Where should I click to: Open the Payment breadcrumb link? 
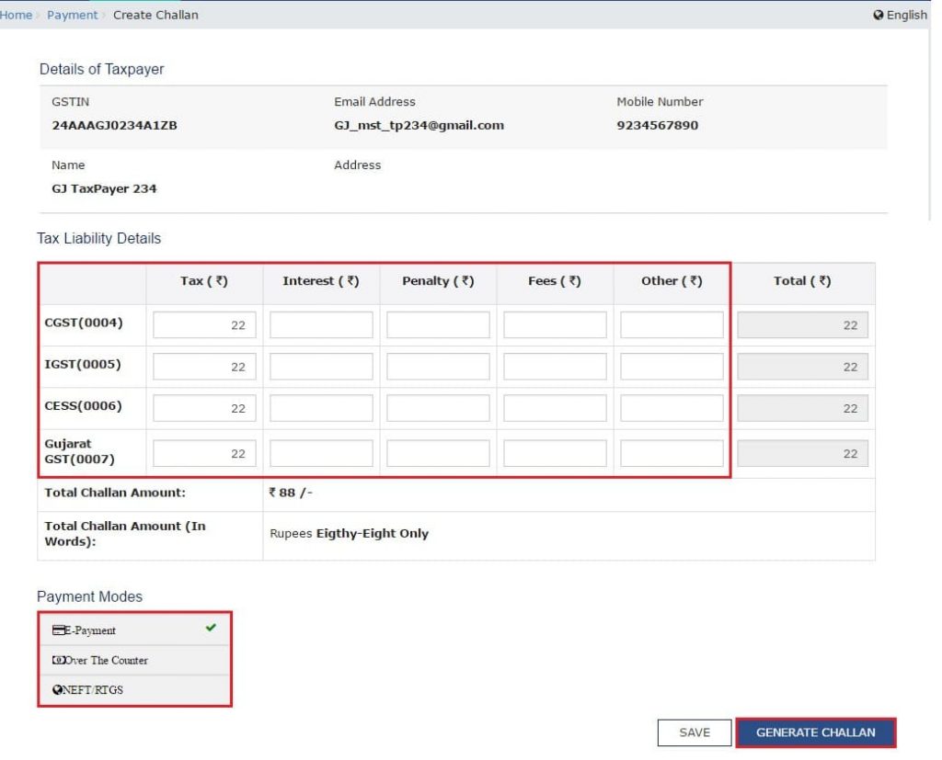click(73, 15)
